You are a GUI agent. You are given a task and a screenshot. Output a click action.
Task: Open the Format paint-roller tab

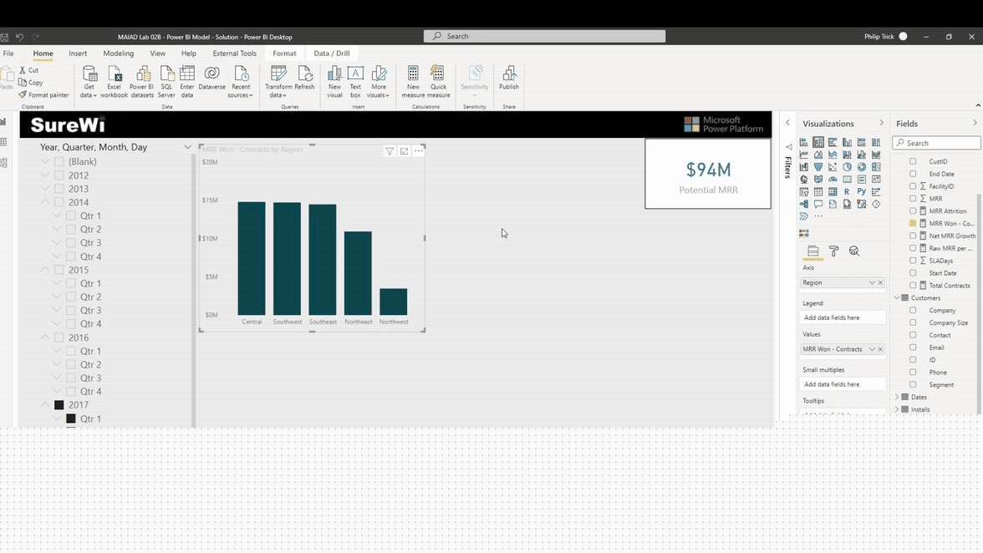(834, 251)
